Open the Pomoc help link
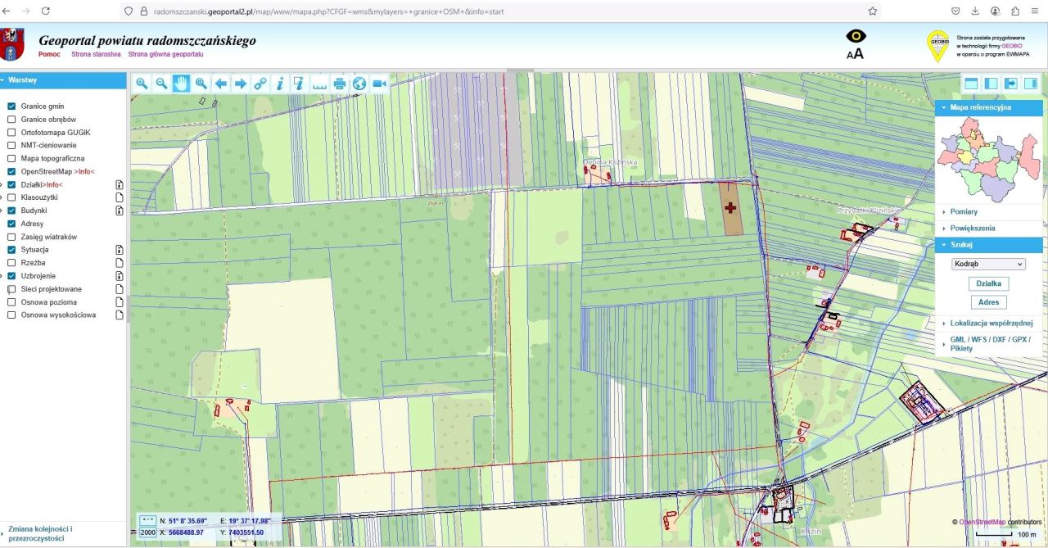Image resolution: width=1048 pixels, height=548 pixels. pos(49,54)
